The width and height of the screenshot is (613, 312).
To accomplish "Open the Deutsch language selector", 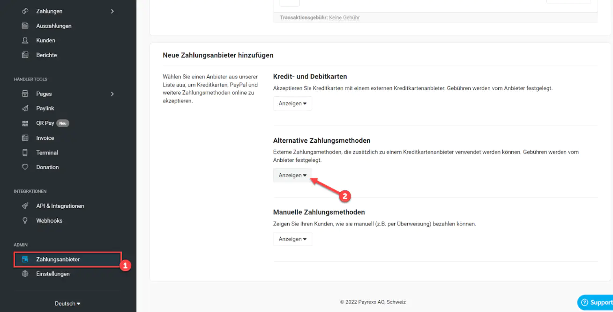I will [x=67, y=304].
